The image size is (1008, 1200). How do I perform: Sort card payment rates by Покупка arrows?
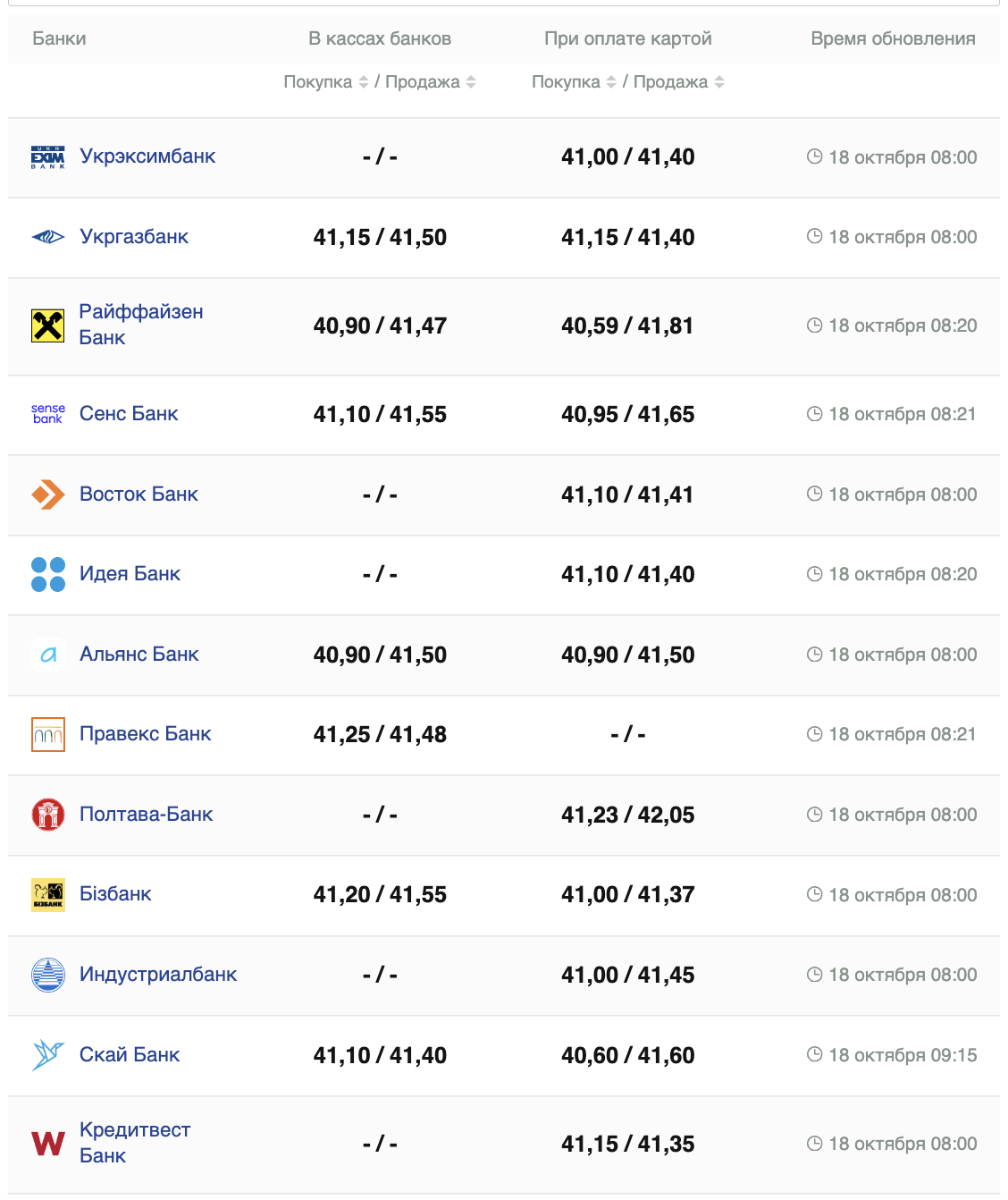point(611,82)
